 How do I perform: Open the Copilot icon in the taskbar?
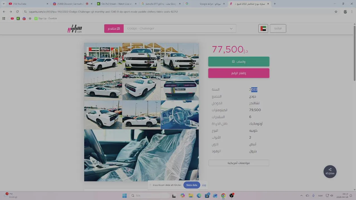pyautogui.click(x=182, y=196)
